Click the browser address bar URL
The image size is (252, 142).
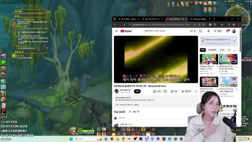[x=162, y=25]
